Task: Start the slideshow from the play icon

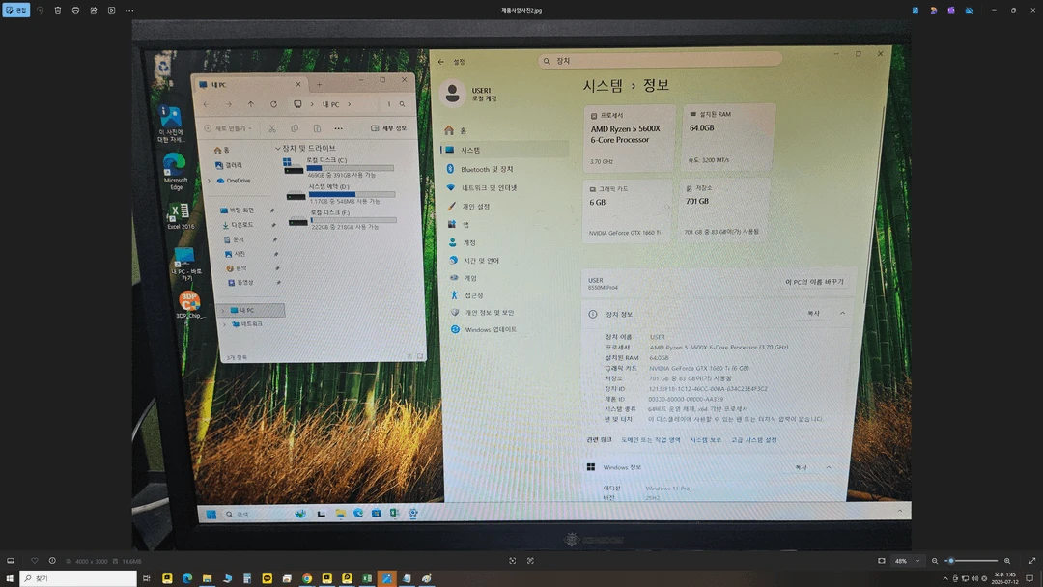Action: (112, 10)
